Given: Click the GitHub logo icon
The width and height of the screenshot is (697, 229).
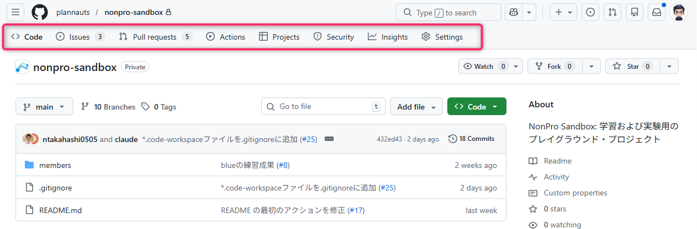Looking at the screenshot, I should (x=40, y=12).
